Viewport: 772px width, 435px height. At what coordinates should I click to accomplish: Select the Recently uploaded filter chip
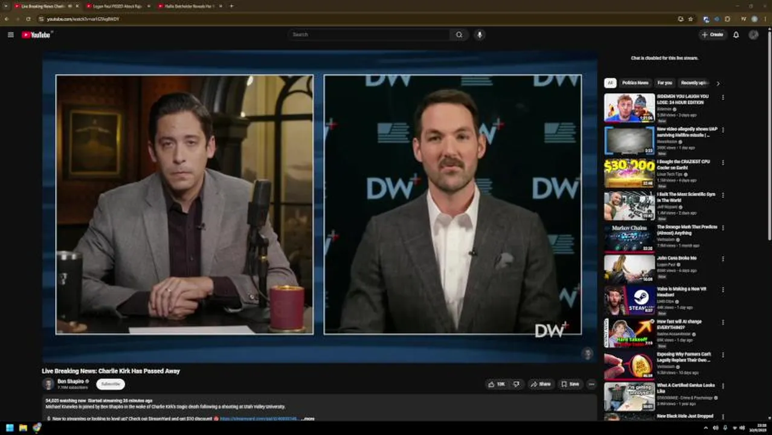click(x=694, y=83)
